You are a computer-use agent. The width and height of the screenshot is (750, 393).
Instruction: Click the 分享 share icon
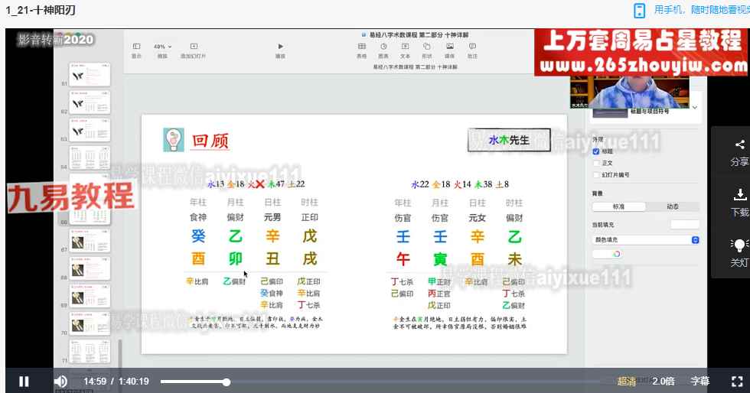[x=739, y=145]
